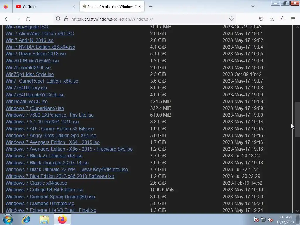Select the 2023-Feb-19 14:52 date
Screen dimensions: 300x225
pos(242,183)
